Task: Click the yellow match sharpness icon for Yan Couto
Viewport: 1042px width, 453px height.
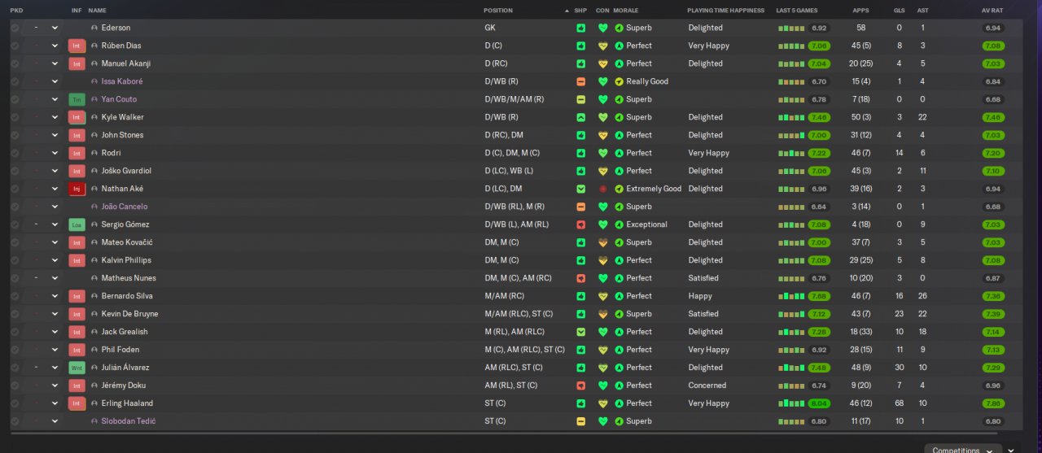Action: (580, 99)
